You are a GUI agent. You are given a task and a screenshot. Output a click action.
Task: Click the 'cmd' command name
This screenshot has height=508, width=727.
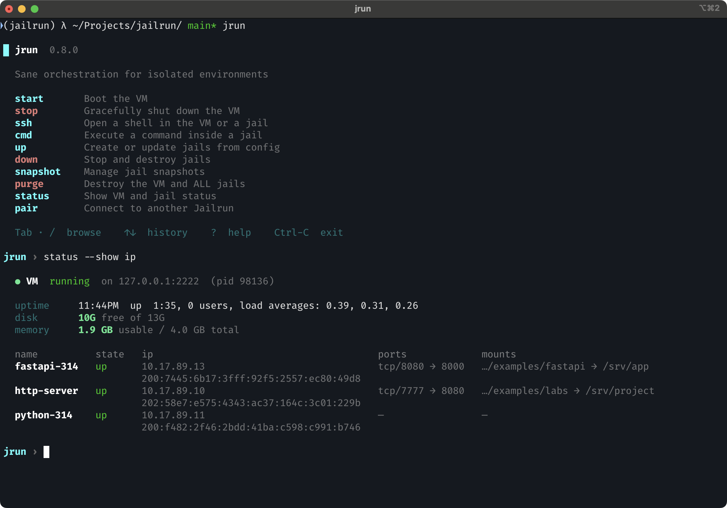23,135
